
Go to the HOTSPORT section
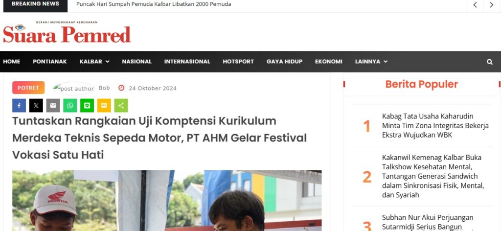(238, 62)
